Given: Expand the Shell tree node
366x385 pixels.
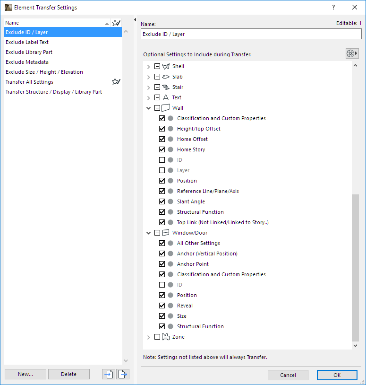Looking at the screenshot, I should pos(149,67).
